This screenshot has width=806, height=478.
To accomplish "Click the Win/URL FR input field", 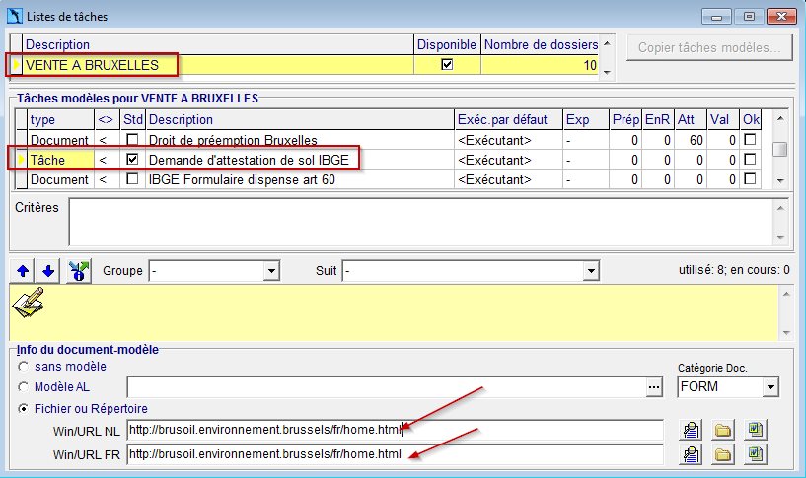I will tap(395, 454).
